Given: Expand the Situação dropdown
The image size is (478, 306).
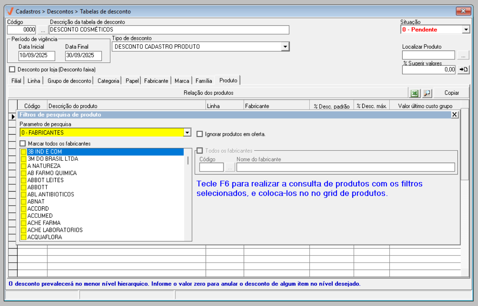Looking at the screenshot, I should (x=466, y=30).
